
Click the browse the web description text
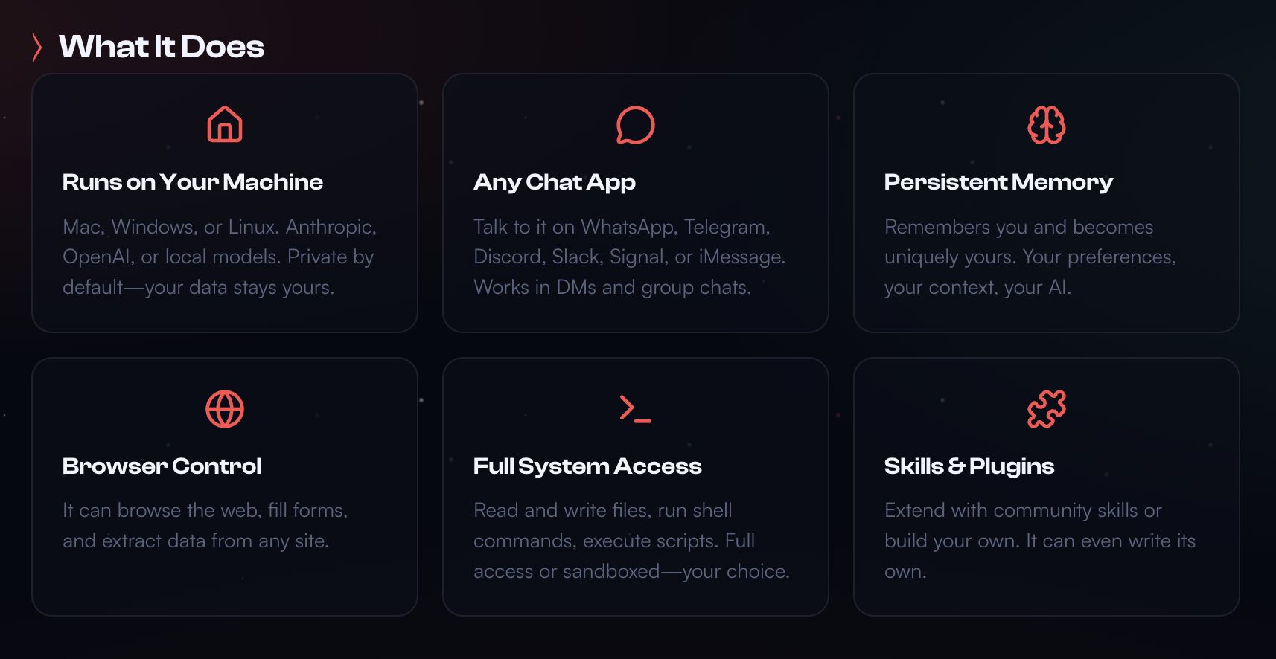point(205,525)
